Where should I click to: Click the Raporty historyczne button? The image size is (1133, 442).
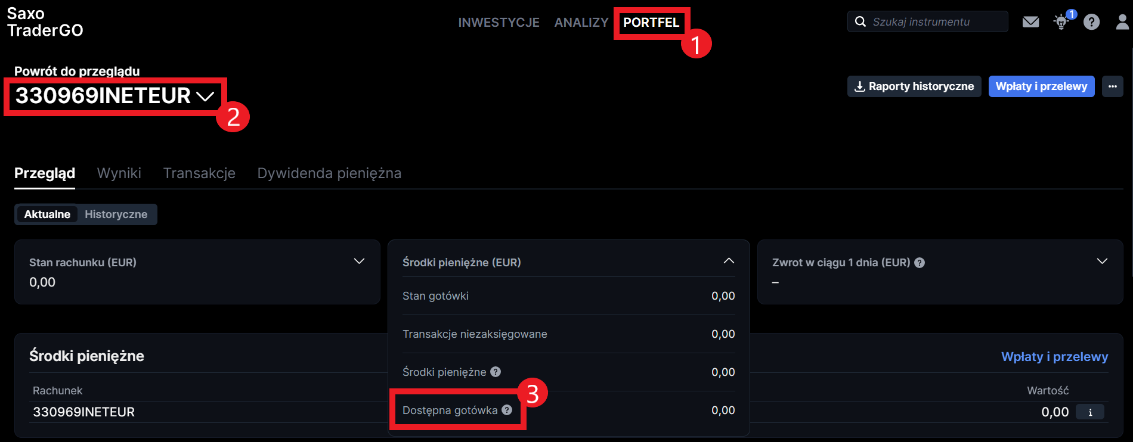[x=914, y=86]
